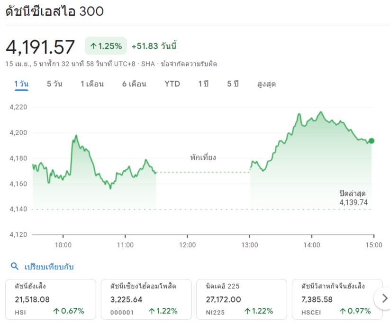Viewport: 390px width, 323px height.
Task: Click the green up arrow in HSI card
Action: pos(56,311)
